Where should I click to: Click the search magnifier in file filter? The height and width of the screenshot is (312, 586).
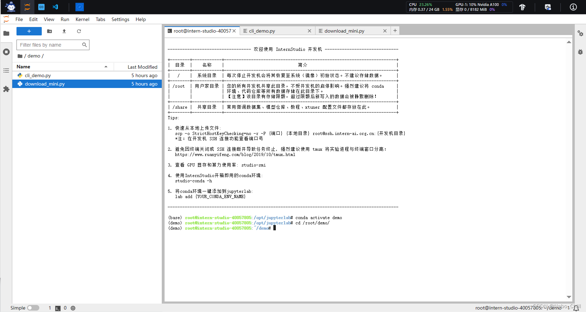pyautogui.click(x=84, y=45)
